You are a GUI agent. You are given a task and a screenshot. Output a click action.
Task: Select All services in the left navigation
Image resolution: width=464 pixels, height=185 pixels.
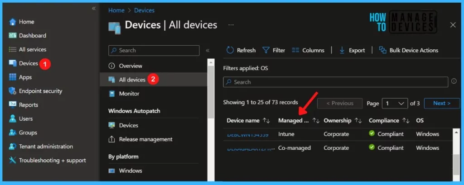pyautogui.click(x=33, y=49)
